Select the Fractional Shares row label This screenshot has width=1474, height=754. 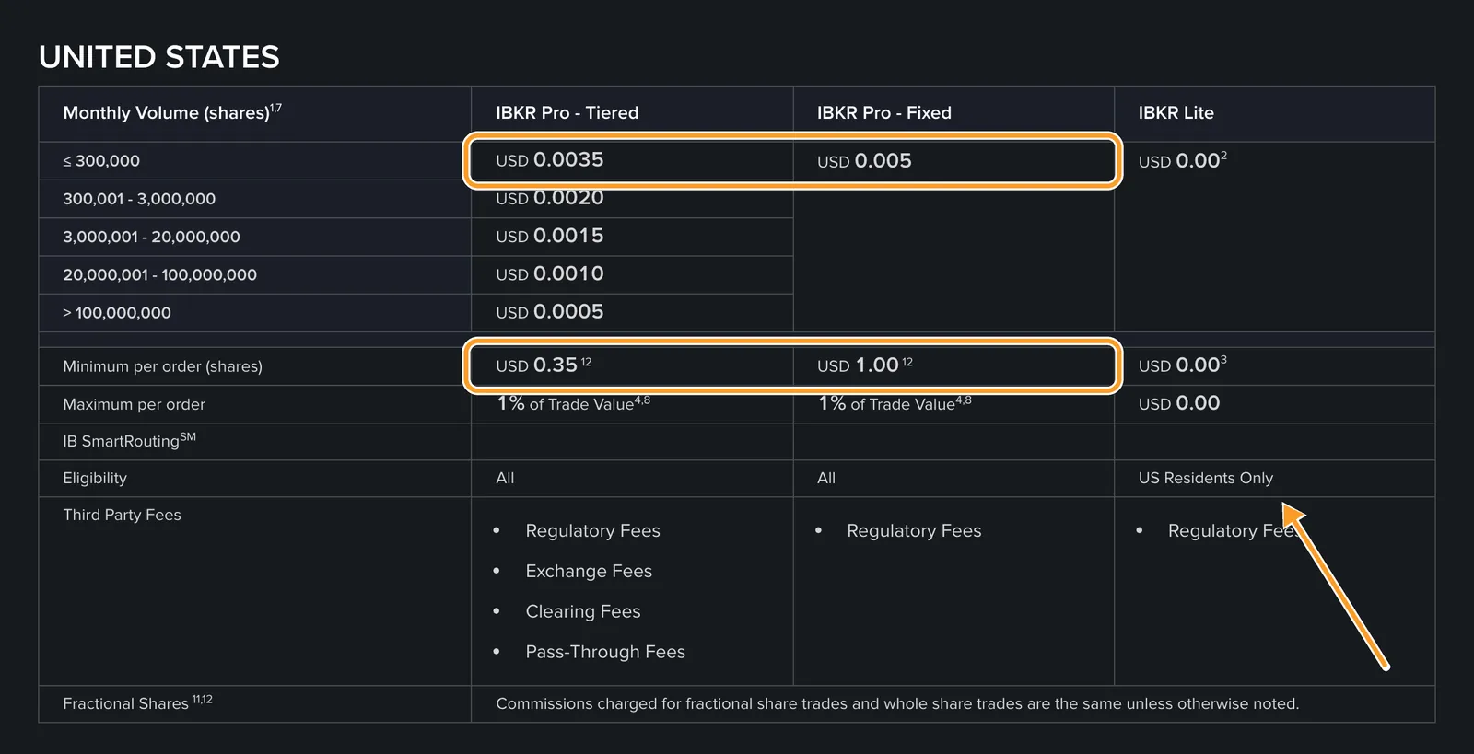tap(137, 703)
